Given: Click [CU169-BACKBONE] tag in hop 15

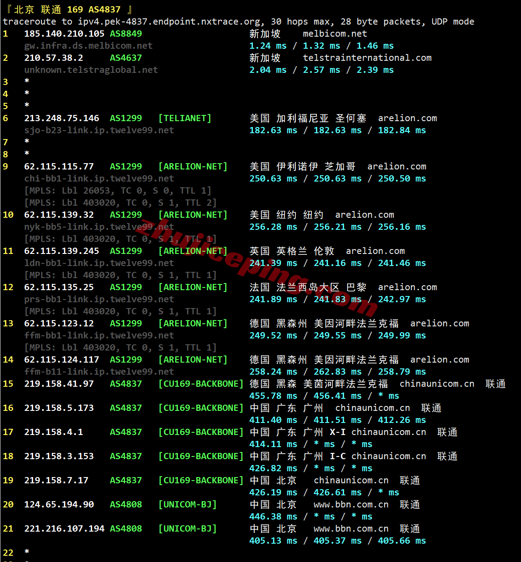Looking at the screenshot, I should coord(201,384).
